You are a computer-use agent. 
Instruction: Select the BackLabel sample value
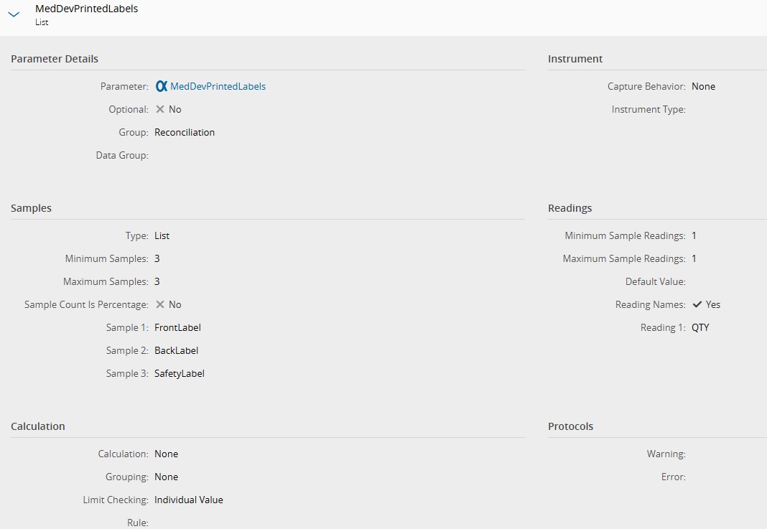tap(176, 350)
